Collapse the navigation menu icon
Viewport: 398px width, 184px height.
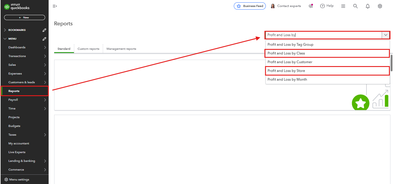pyautogui.click(x=55, y=6)
